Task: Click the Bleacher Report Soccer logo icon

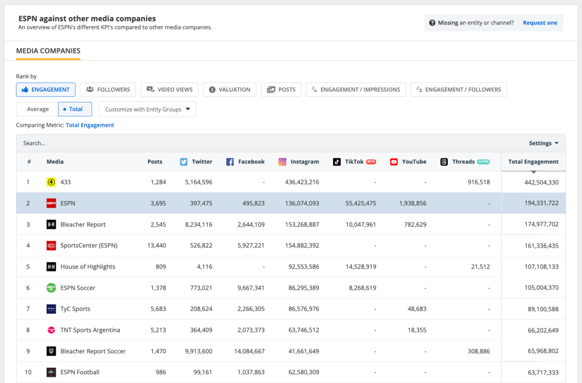Action: pyautogui.click(x=51, y=351)
